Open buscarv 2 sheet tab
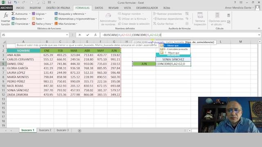This screenshot has width=262, height=147. [x=45, y=130]
